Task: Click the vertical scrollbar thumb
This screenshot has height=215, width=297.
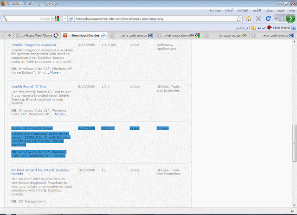Action: 294,143
